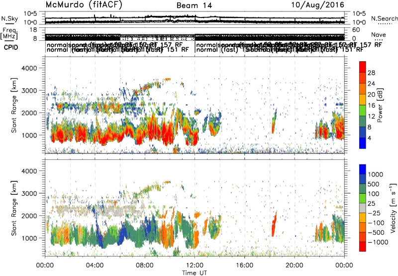
Task: Click the '4000' tick of velocity panel
Action: [x=29, y=171]
